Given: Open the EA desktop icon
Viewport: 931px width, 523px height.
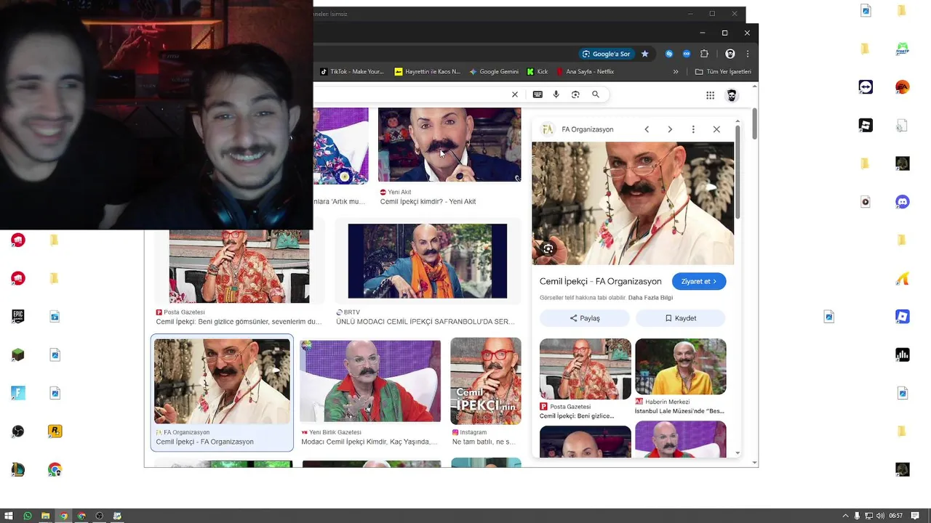Looking at the screenshot, I should pyautogui.click(x=903, y=86).
